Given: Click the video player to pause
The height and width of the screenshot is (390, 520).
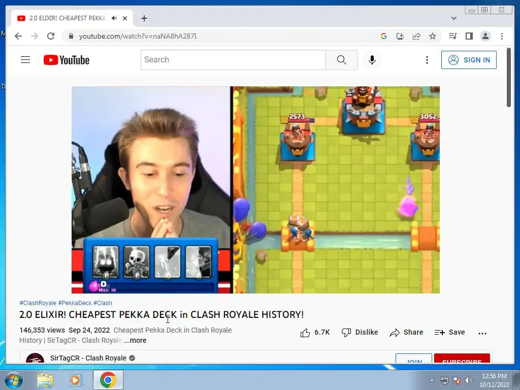Looking at the screenshot, I should 256,190.
